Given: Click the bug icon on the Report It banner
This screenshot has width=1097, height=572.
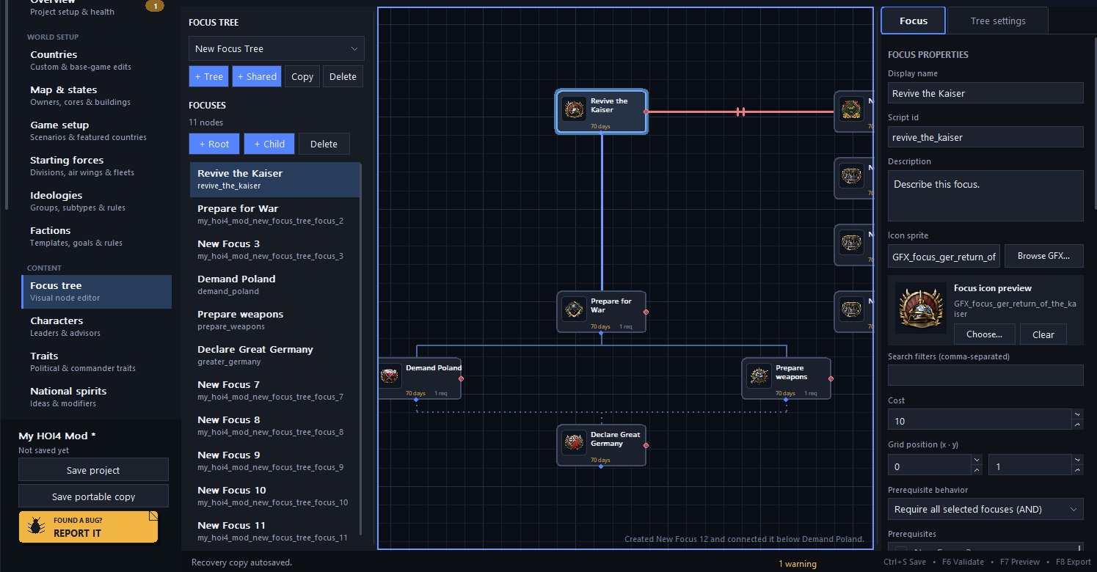Looking at the screenshot, I should [35, 526].
